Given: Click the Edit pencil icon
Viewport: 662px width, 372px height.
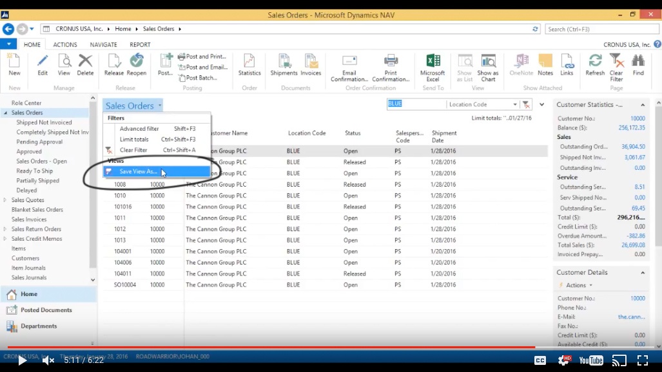Looking at the screenshot, I should point(42,64).
